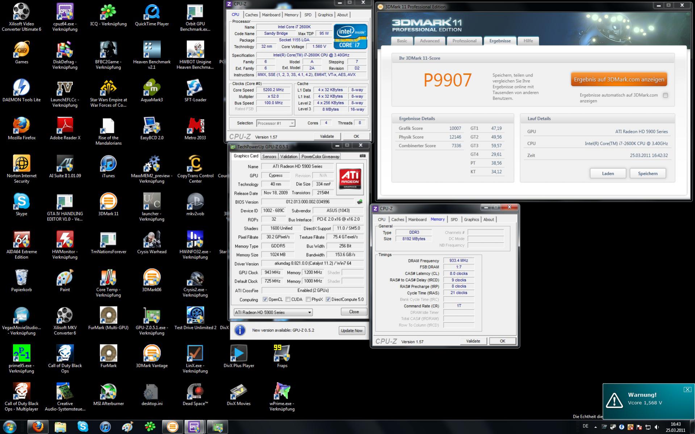
Task: Click OK in the CPU-Z Memory window
Action: 502,341
